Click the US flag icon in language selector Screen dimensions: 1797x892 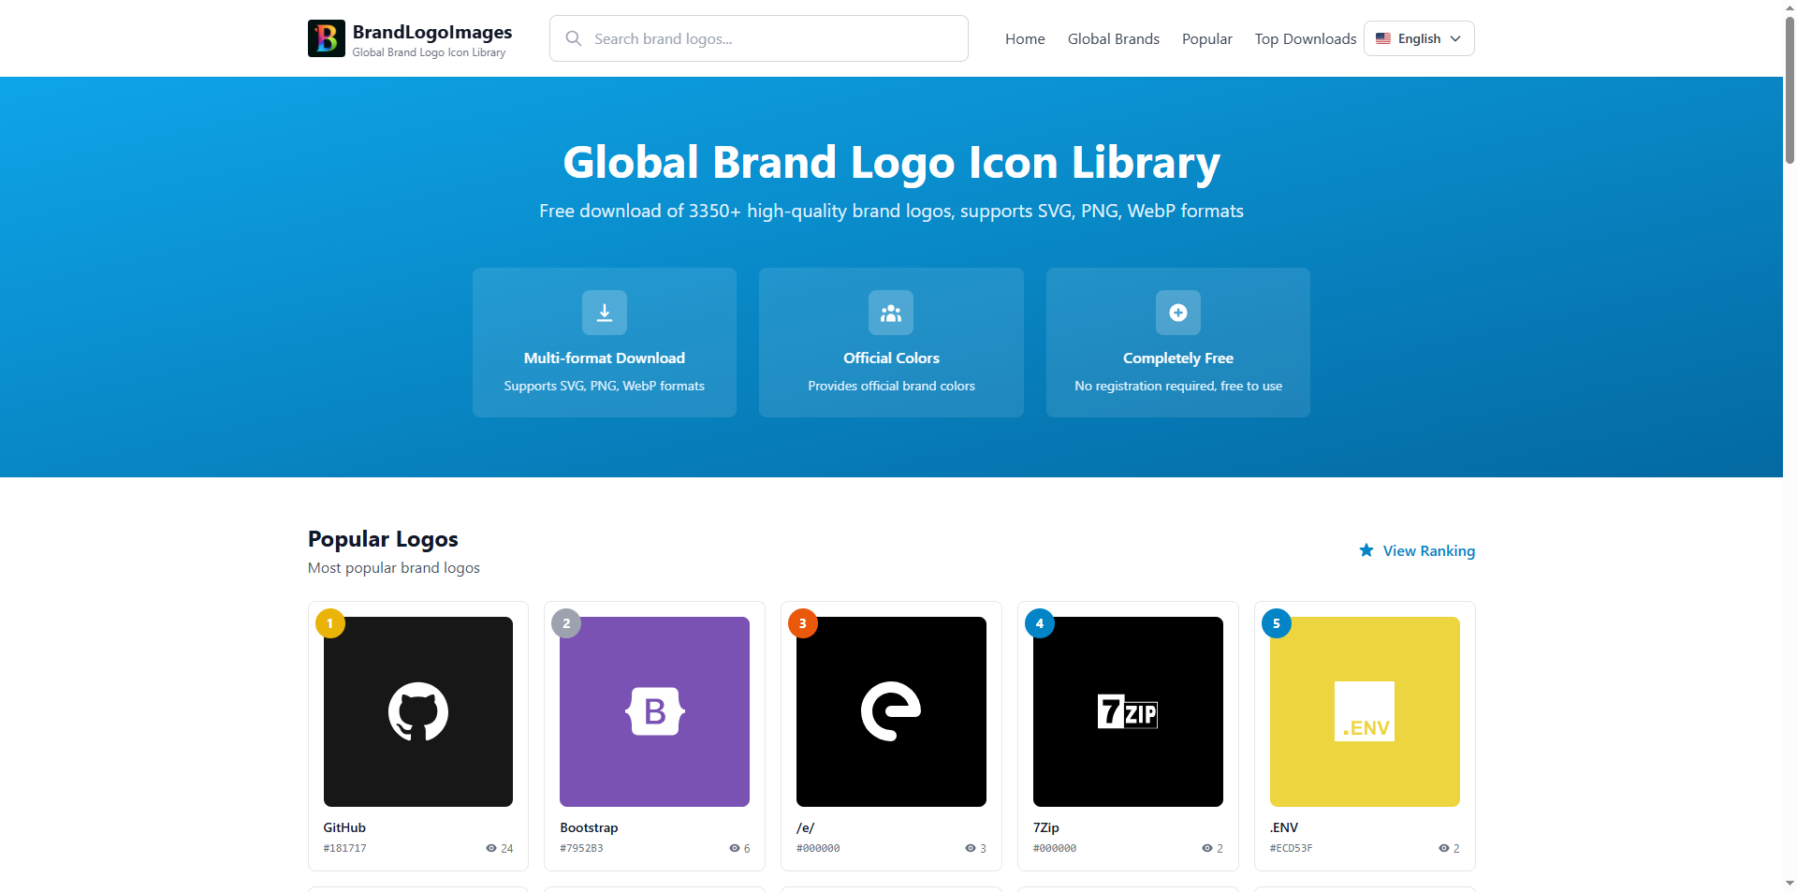(1384, 38)
